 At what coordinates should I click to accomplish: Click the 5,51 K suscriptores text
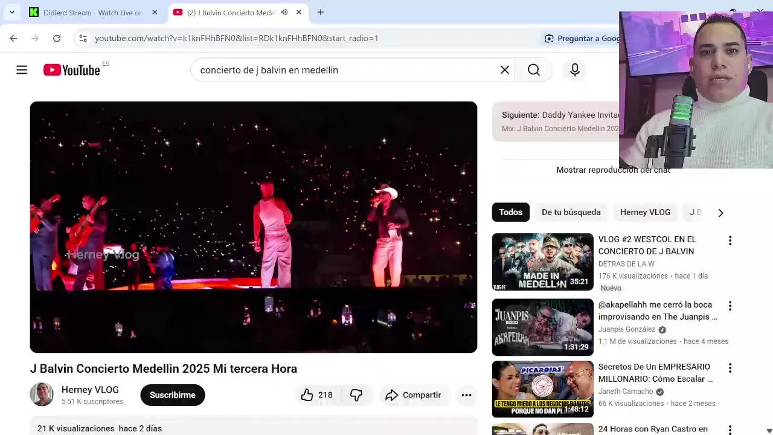point(92,401)
